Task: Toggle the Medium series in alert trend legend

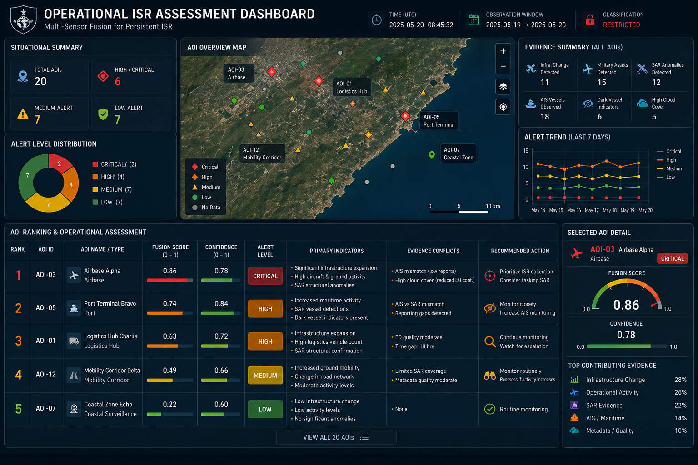Action: click(670, 168)
